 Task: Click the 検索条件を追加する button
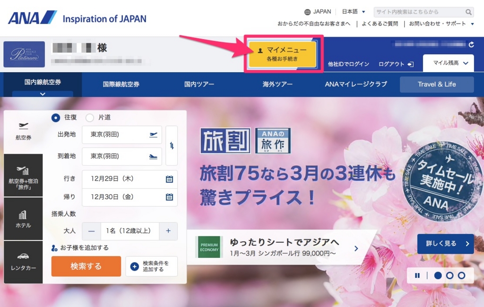click(152, 266)
